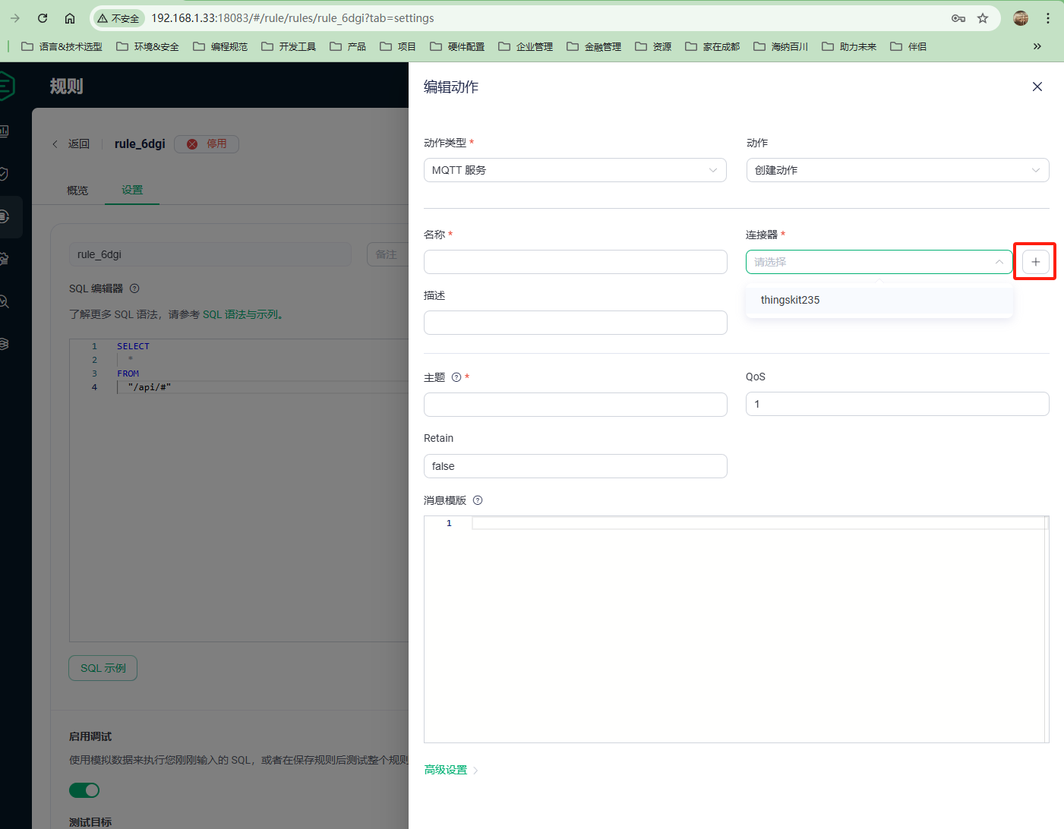
Task: Close the edit action panel
Action: [1037, 87]
